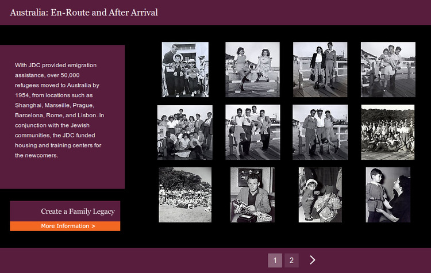The image size is (431, 273).
Task: Open photo of boy with kneeling woman
Action: tap(388, 195)
